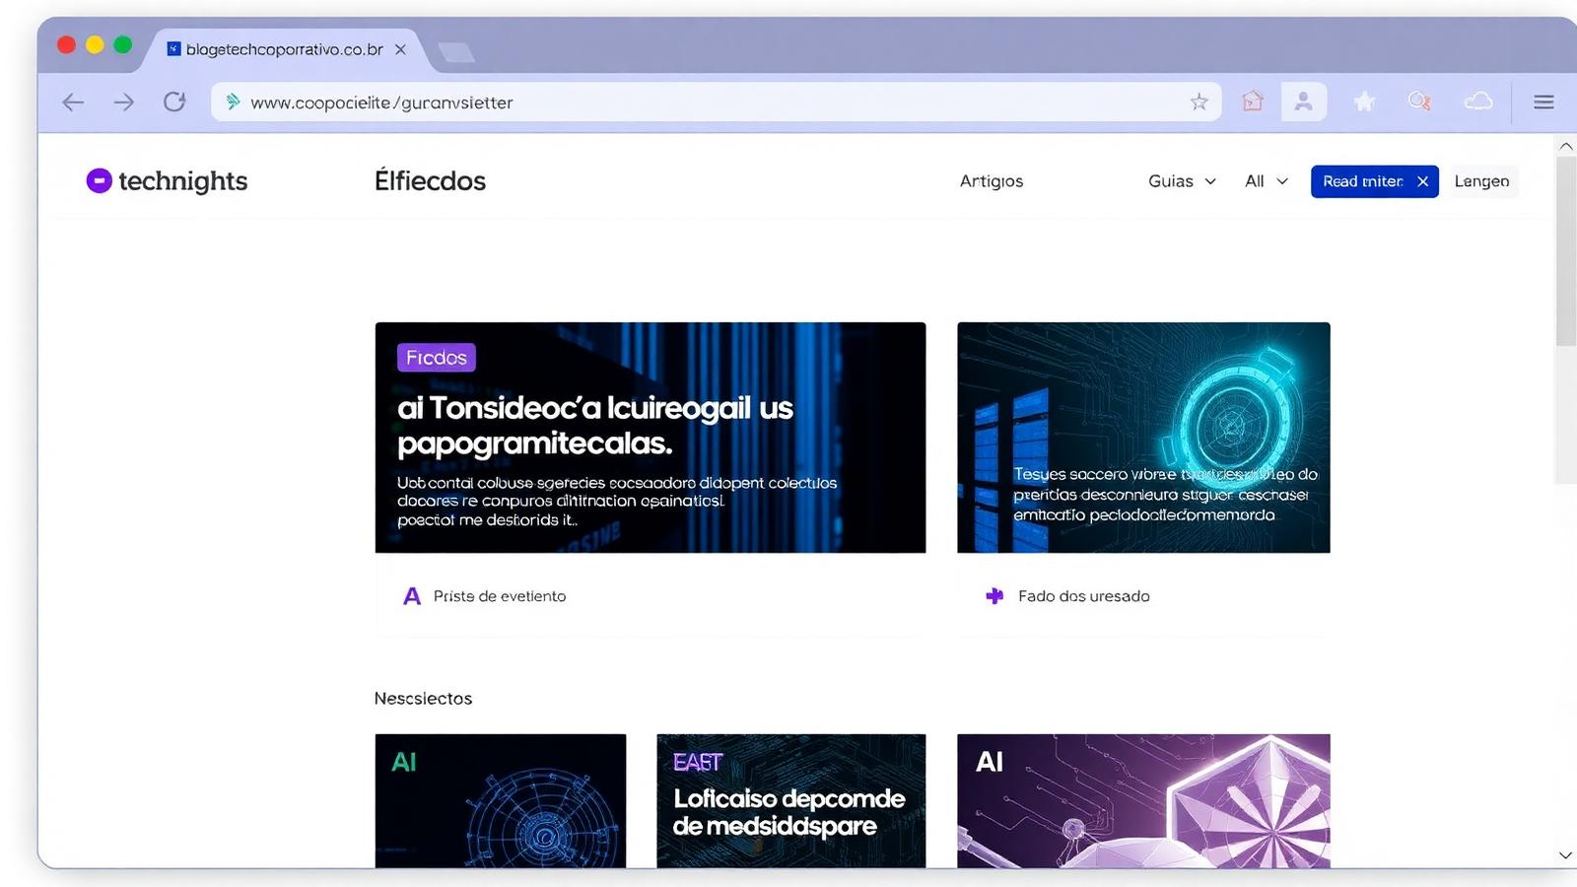The width and height of the screenshot is (1577, 887).
Task: Open the featured article ai Tonsideoc'a headline
Action: [x=595, y=426]
